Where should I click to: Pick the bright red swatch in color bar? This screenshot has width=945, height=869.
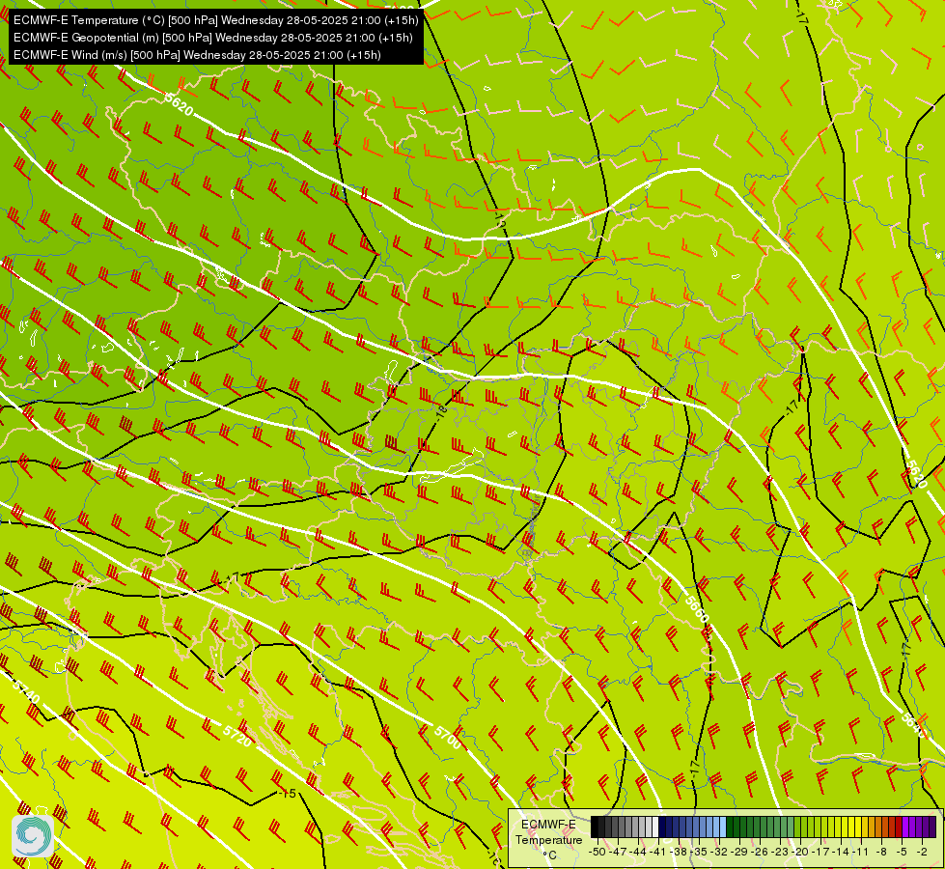pos(899,827)
